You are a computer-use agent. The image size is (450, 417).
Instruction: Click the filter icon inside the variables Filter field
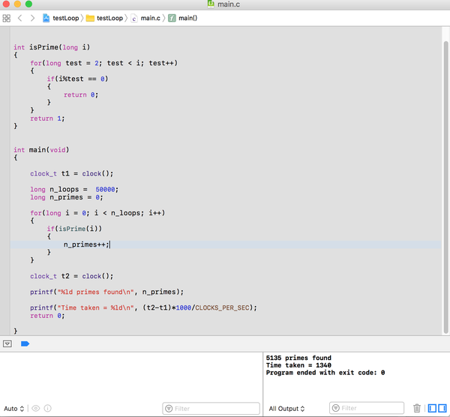pyautogui.click(x=169, y=409)
